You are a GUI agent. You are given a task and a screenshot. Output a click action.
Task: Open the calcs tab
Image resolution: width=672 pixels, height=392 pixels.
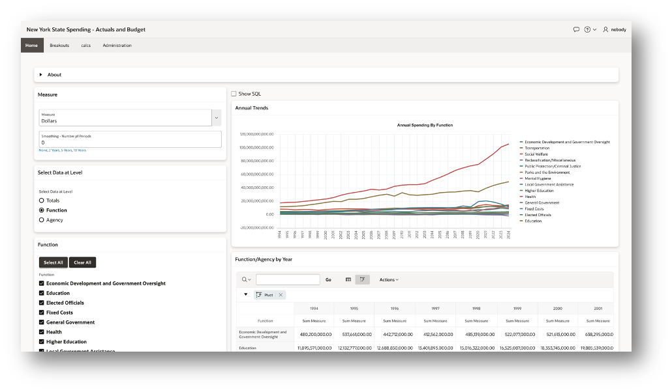[x=85, y=46]
